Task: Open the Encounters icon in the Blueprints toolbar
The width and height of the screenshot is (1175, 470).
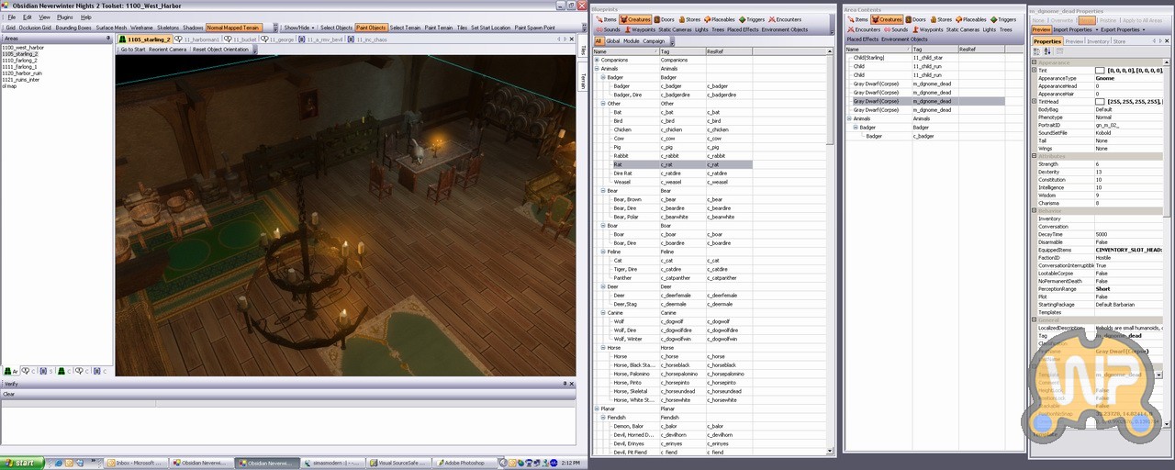Action: point(772,19)
